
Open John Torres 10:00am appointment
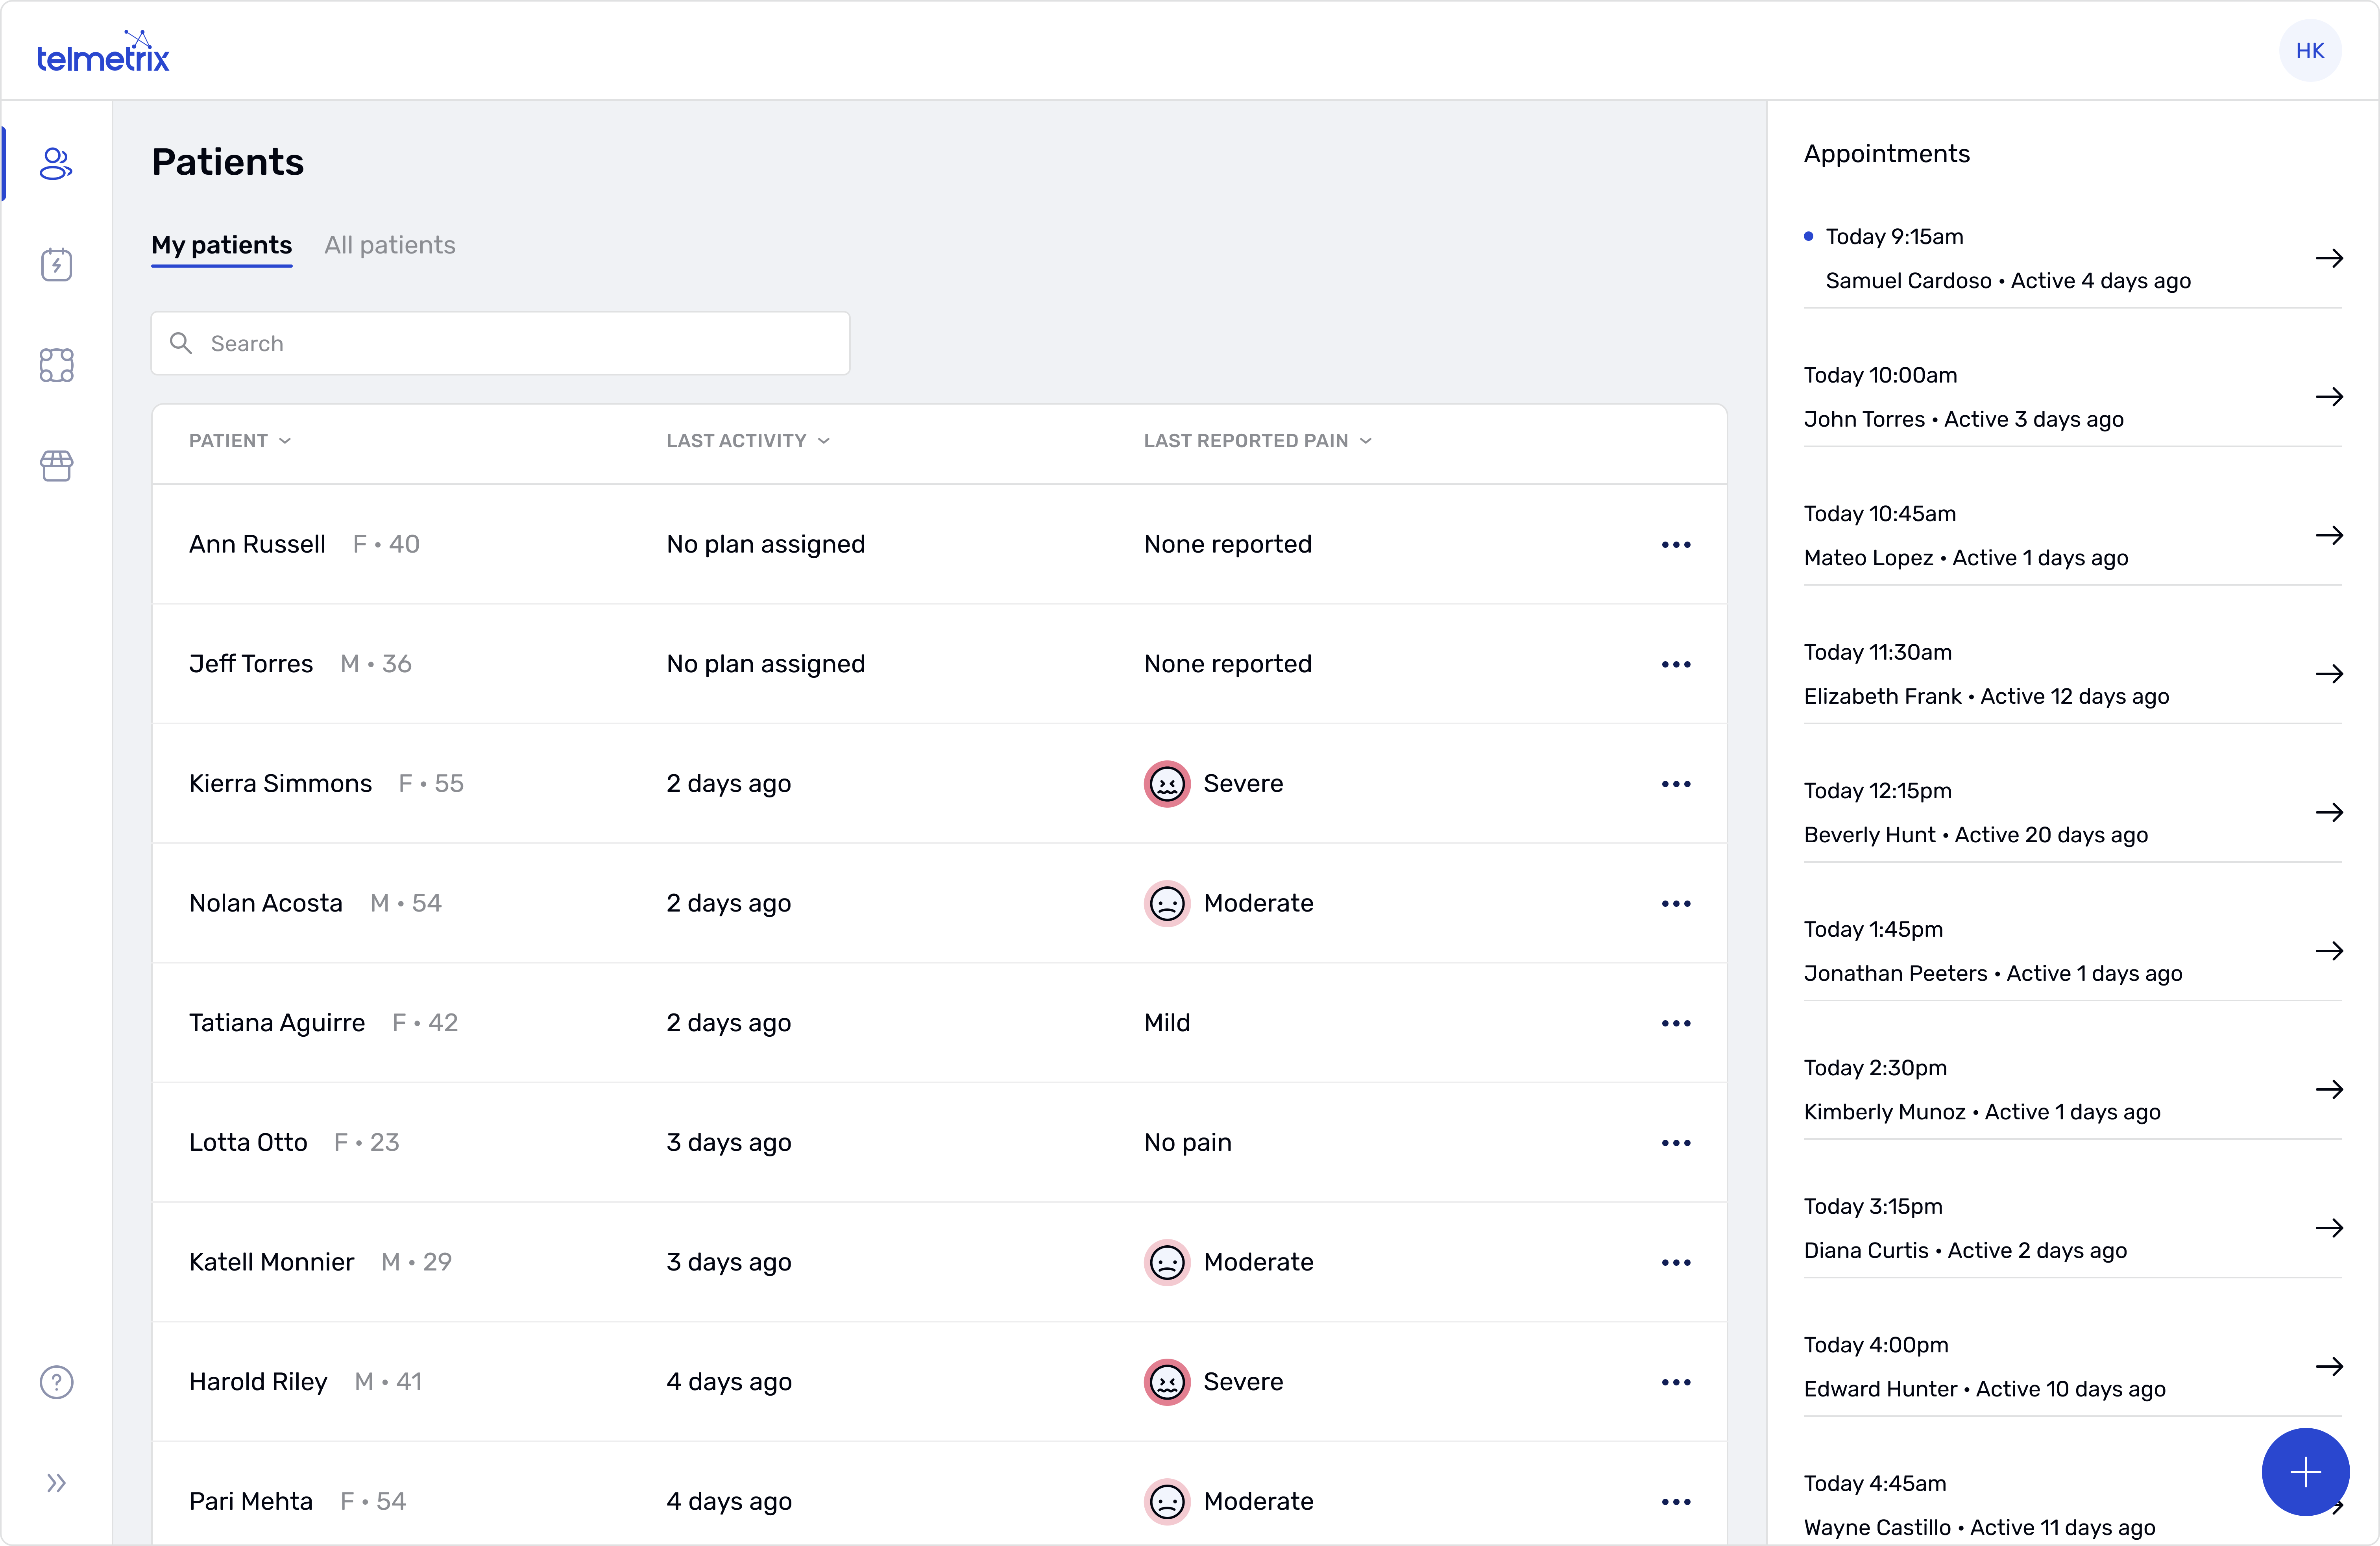[x=2329, y=397]
